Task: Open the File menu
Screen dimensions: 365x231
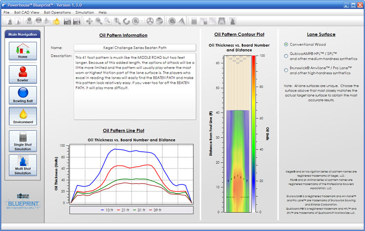Action: [6, 12]
